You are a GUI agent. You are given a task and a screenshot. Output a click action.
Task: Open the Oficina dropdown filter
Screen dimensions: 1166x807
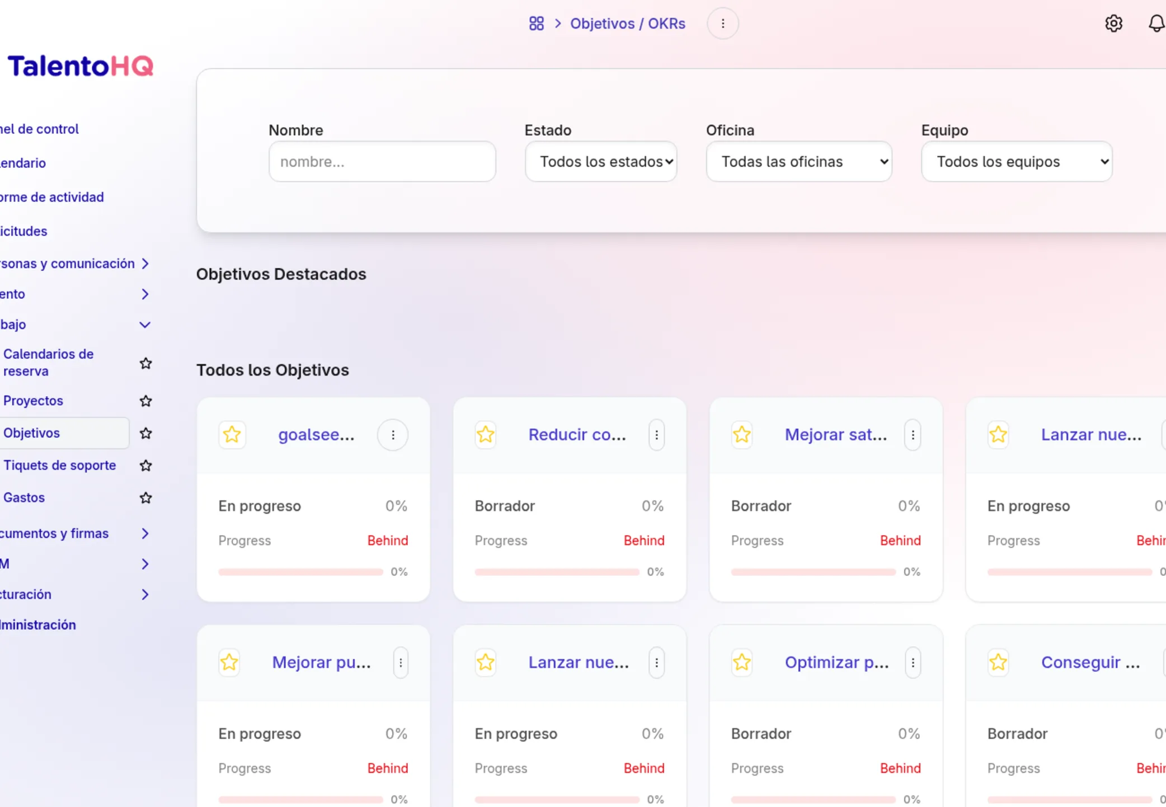798,162
